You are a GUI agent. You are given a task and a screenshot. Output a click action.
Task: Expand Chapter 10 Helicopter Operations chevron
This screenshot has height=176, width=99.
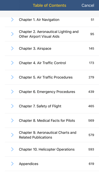(x=12, y=149)
